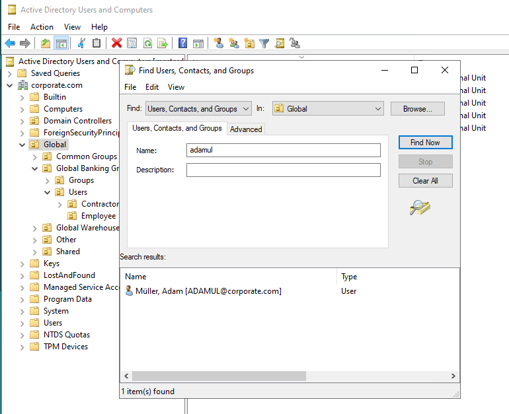This screenshot has width=509, height=414.
Task: Click the results scrollbar left arrow
Action: point(127,376)
